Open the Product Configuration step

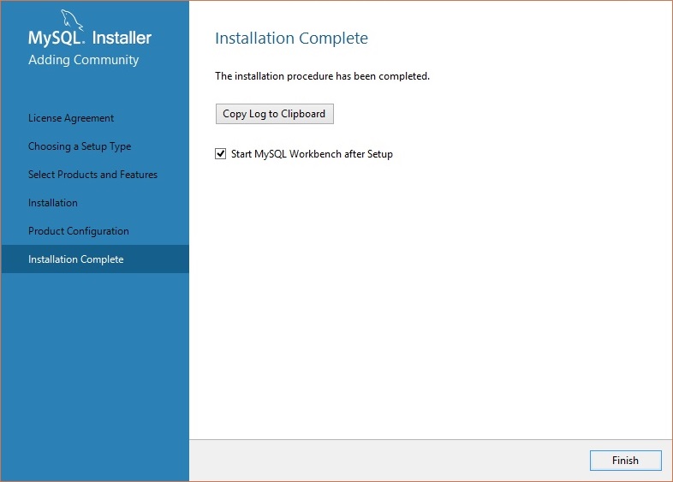(79, 231)
